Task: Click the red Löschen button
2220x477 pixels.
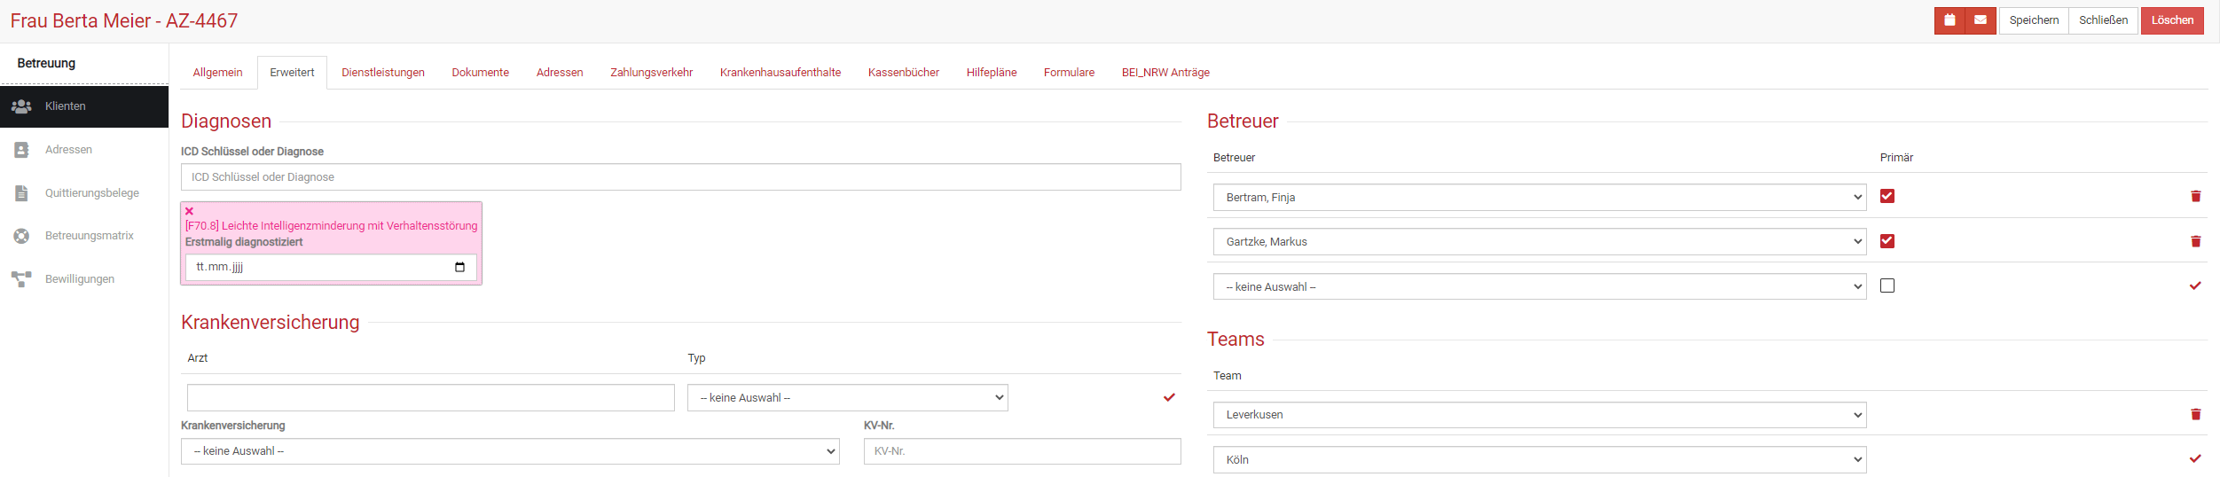Action: (2171, 20)
